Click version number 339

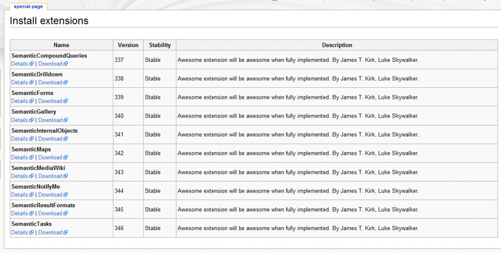point(119,97)
